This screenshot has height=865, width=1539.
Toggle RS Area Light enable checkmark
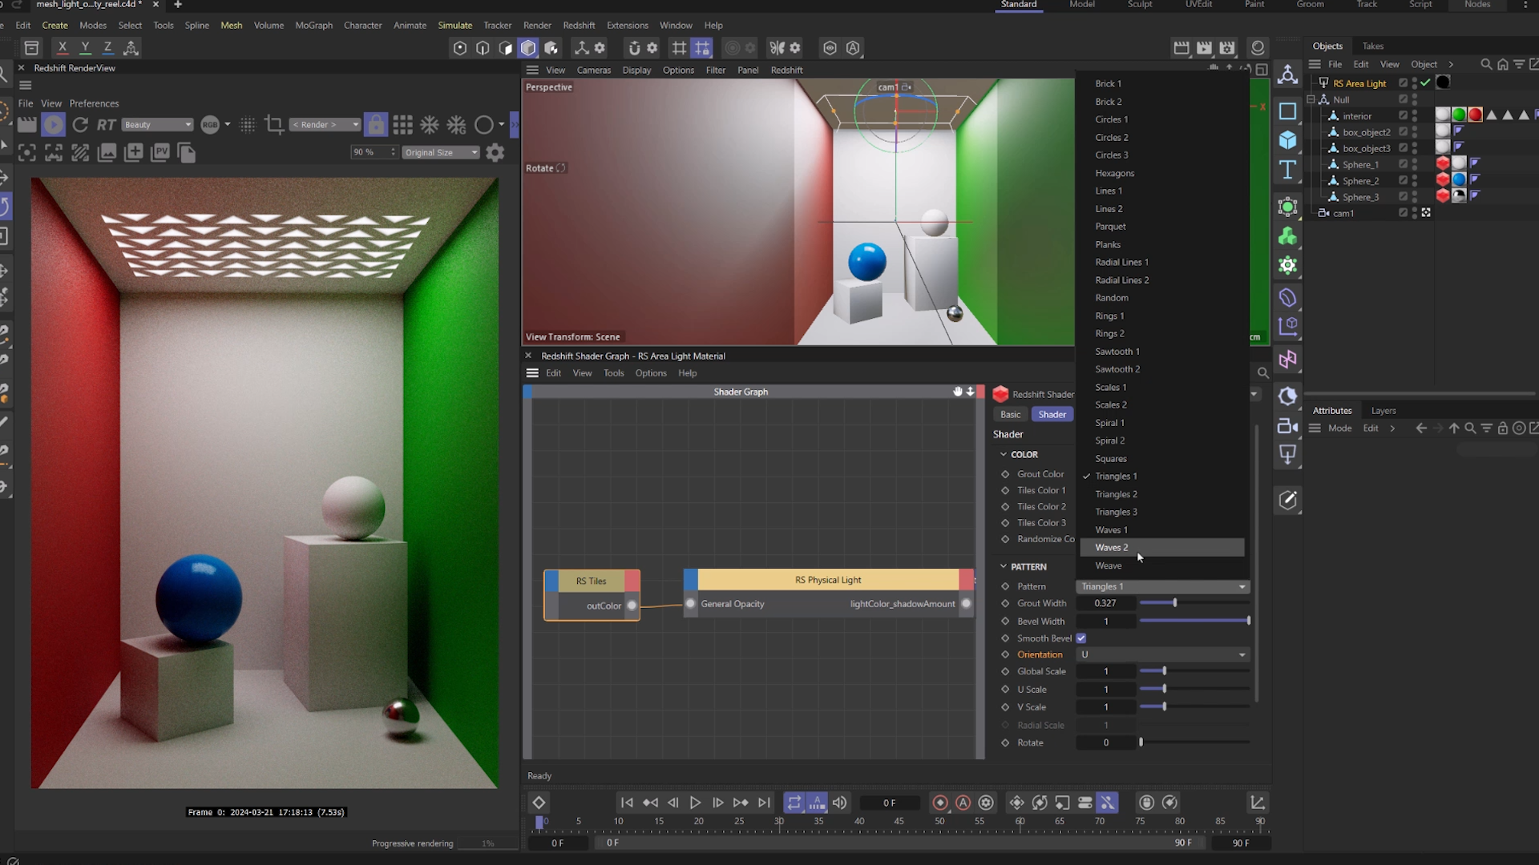tap(1425, 83)
